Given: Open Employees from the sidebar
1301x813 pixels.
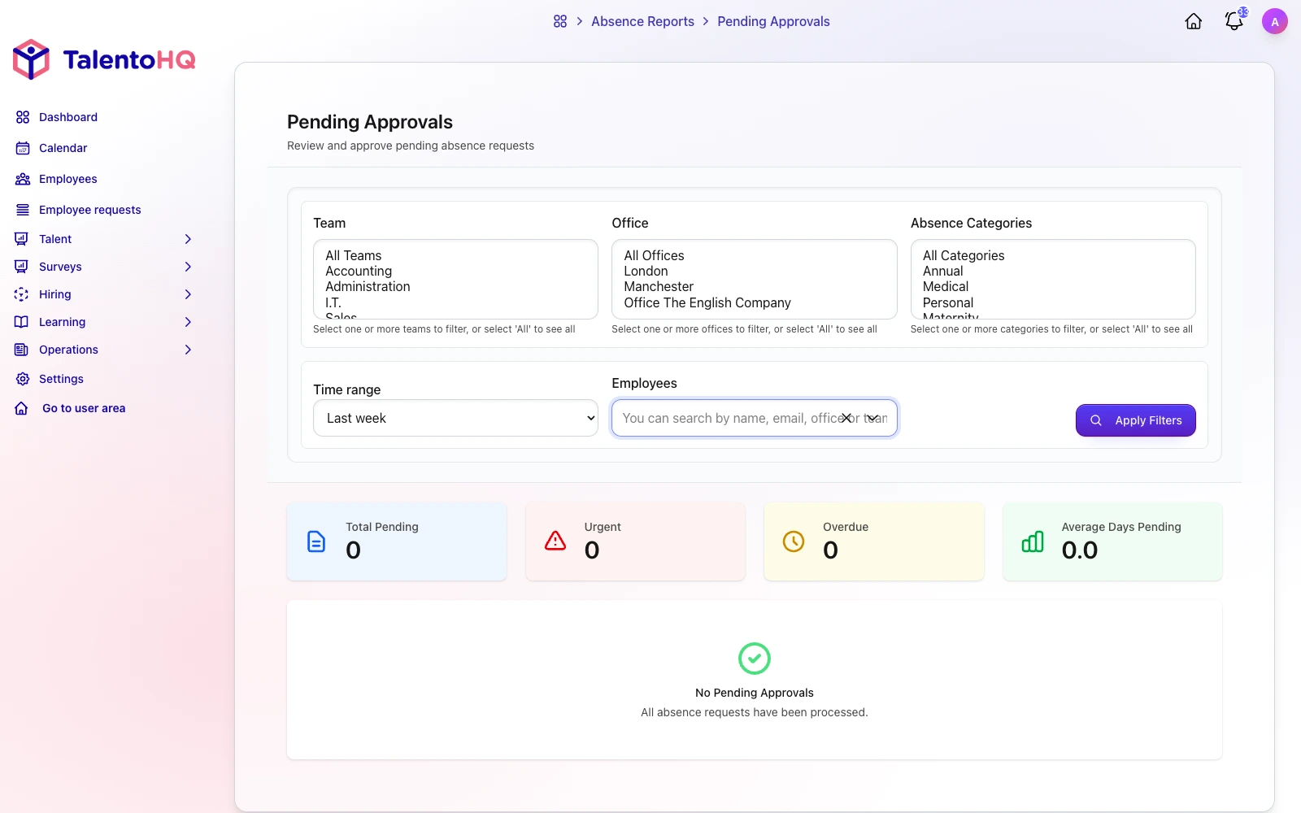Looking at the screenshot, I should (x=68, y=179).
